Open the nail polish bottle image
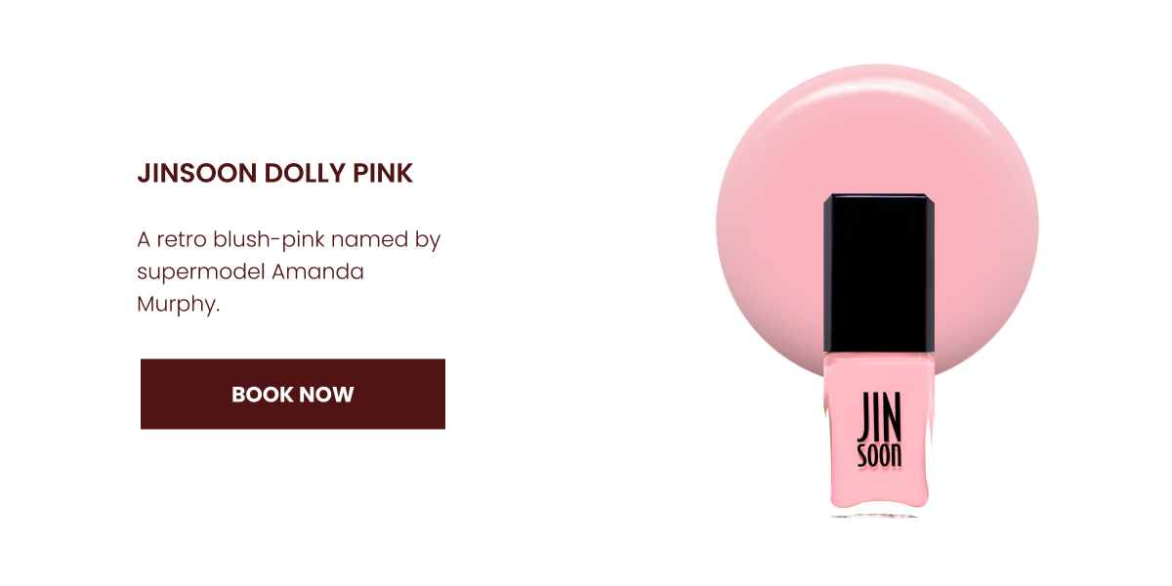This screenshot has width=1172, height=586. (875, 355)
